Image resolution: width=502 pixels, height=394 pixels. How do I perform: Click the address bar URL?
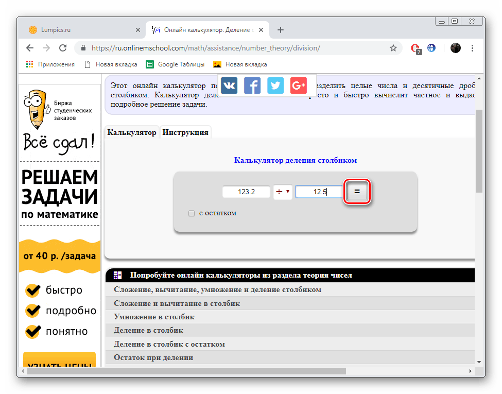(x=206, y=48)
